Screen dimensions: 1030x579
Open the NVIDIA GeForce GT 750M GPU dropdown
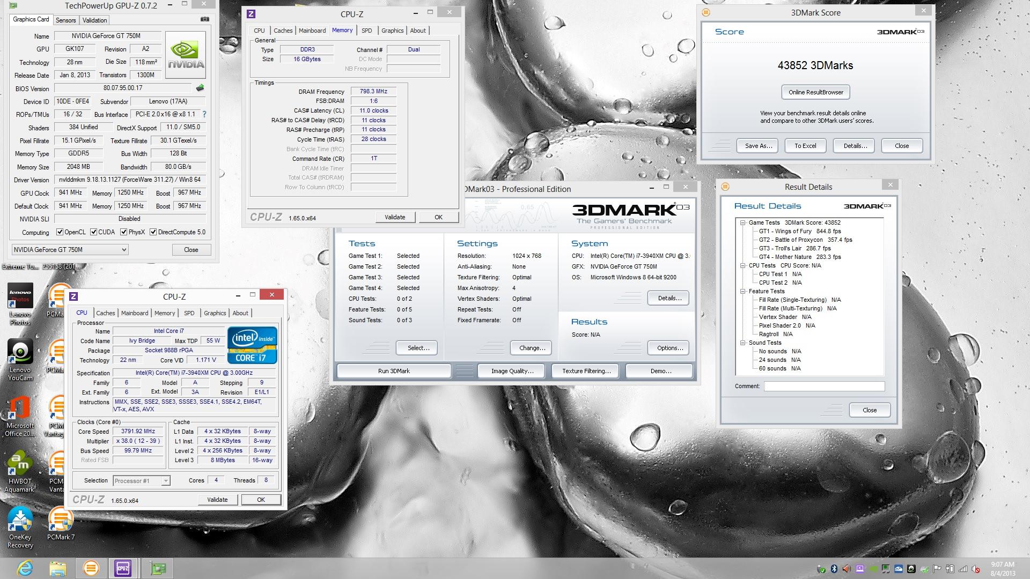[70, 249]
